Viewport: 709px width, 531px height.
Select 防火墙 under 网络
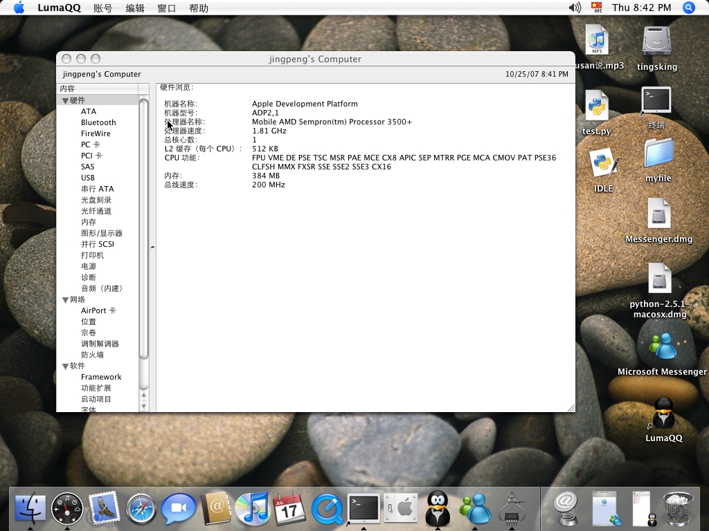92,355
